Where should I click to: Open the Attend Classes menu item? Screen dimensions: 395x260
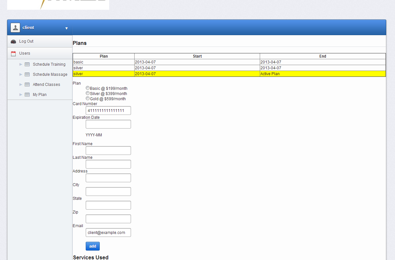tap(46, 85)
